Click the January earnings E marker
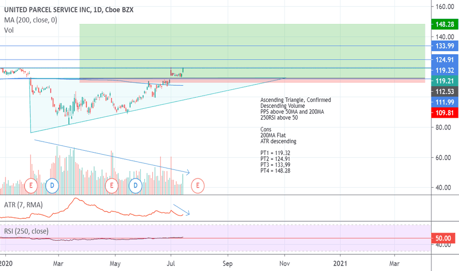Image resolution: width=459 pixels, height=271 pixels. [x=31, y=185]
